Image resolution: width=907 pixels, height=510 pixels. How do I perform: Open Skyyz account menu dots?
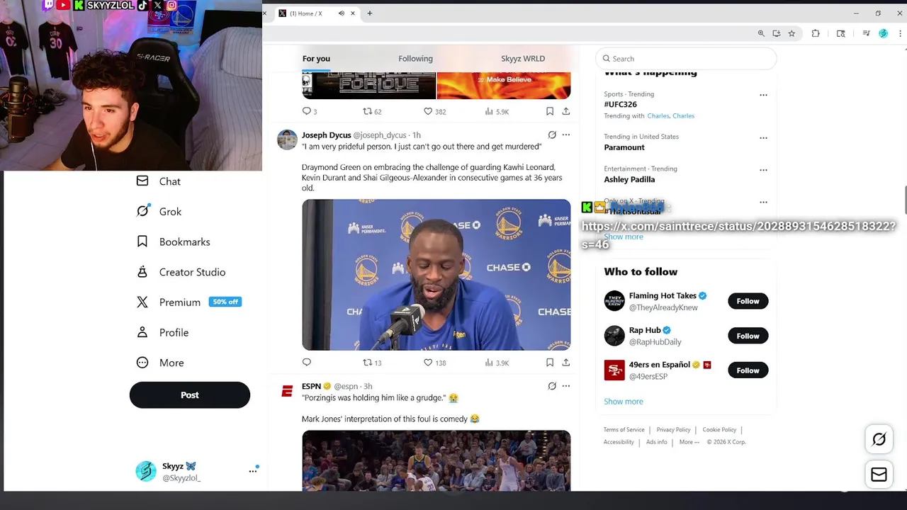(253, 471)
